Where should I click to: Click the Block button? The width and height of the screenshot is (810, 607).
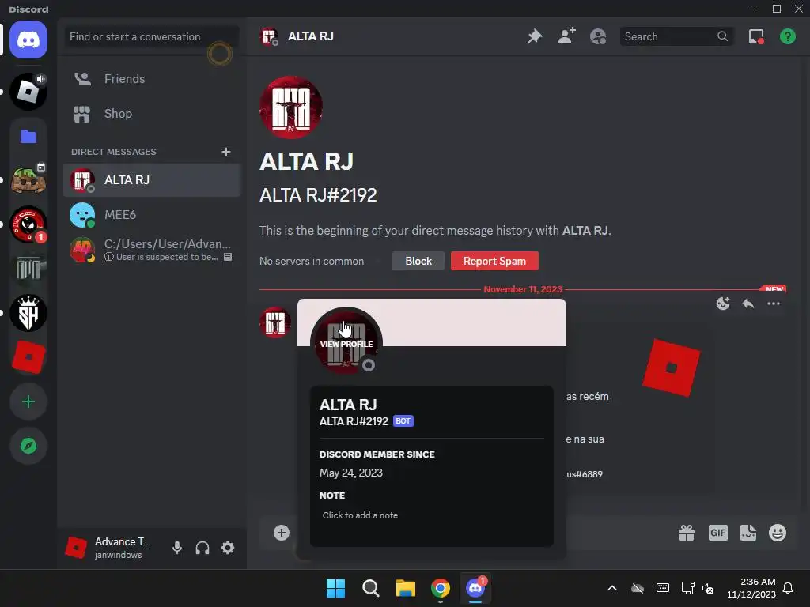click(x=418, y=261)
